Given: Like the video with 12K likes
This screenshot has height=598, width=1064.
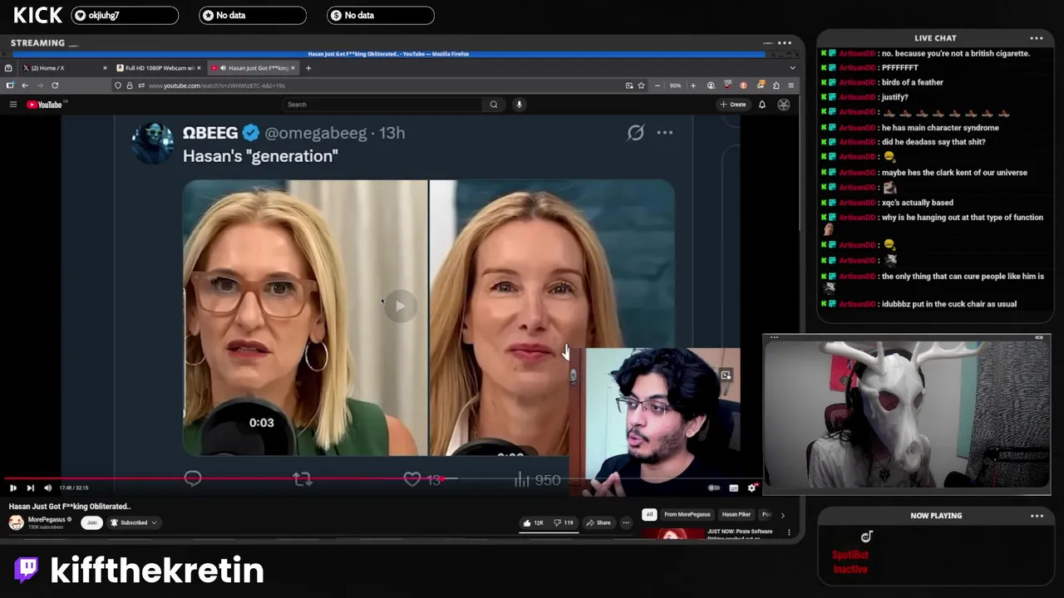Looking at the screenshot, I should click(x=532, y=522).
